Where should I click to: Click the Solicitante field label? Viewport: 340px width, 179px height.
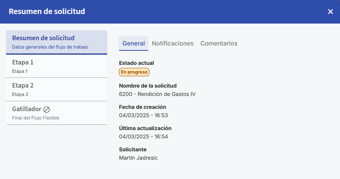point(133,149)
